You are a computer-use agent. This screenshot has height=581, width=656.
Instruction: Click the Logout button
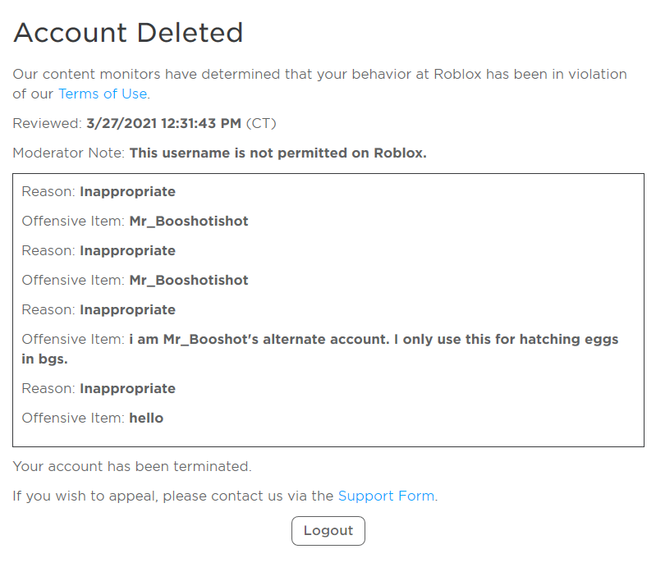328,530
